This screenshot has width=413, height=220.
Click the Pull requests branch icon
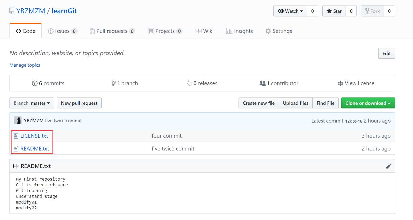pyautogui.click(x=92, y=31)
